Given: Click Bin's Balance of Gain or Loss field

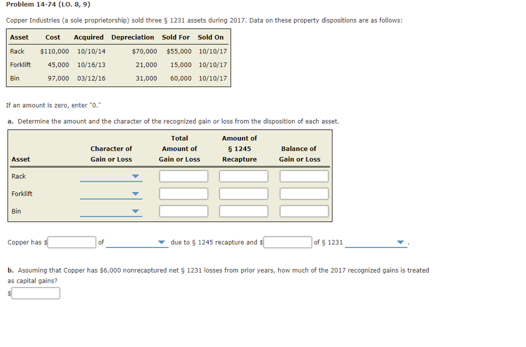Looking at the screenshot, I should pyautogui.click(x=304, y=211).
